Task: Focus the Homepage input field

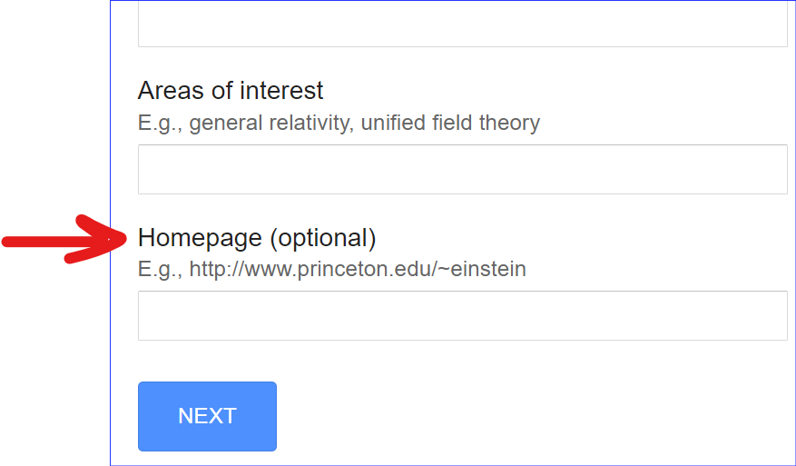Action: coord(462,315)
